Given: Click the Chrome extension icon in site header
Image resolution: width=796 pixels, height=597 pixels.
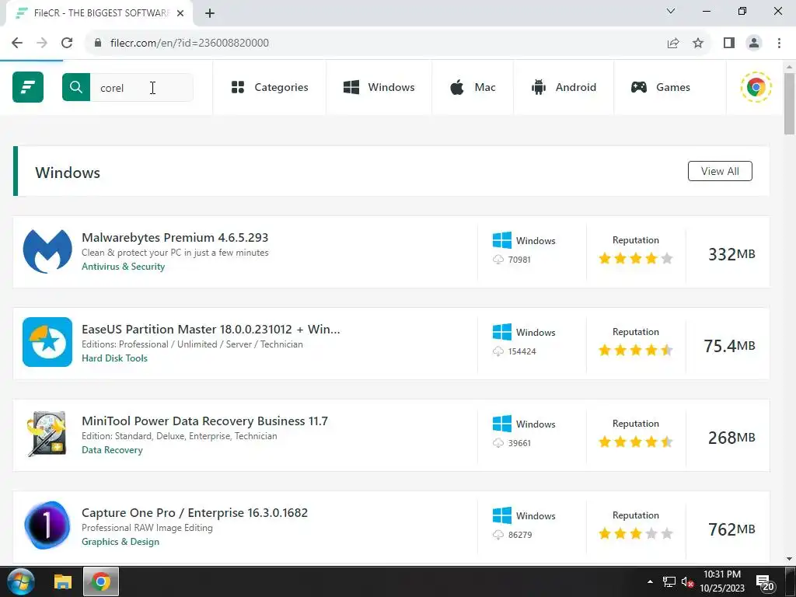Looking at the screenshot, I should click(x=756, y=87).
